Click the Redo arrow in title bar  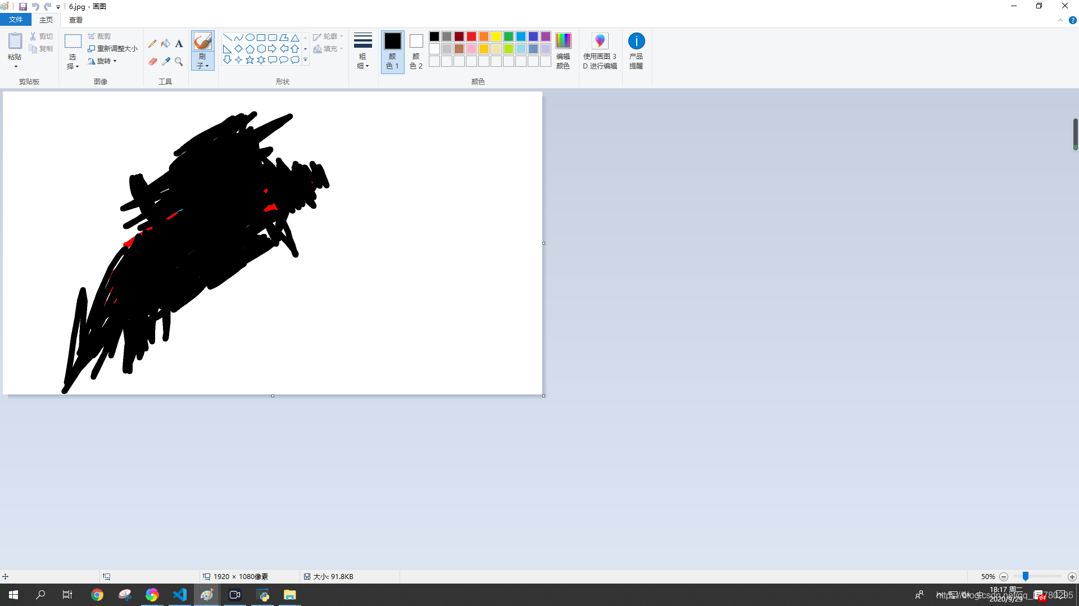pyautogui.click(x=48, y=6)
